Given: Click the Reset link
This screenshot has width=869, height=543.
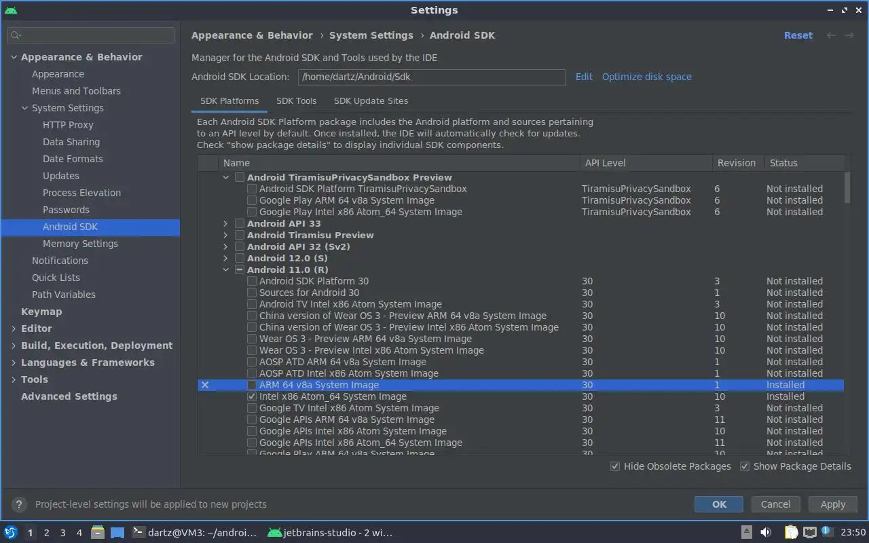Looking at the screenshot, I should (798, 35).
